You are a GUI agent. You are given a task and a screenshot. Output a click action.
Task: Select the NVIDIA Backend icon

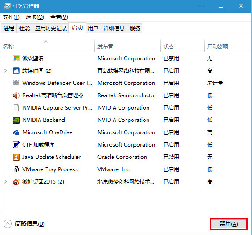(x=16, y=120)
